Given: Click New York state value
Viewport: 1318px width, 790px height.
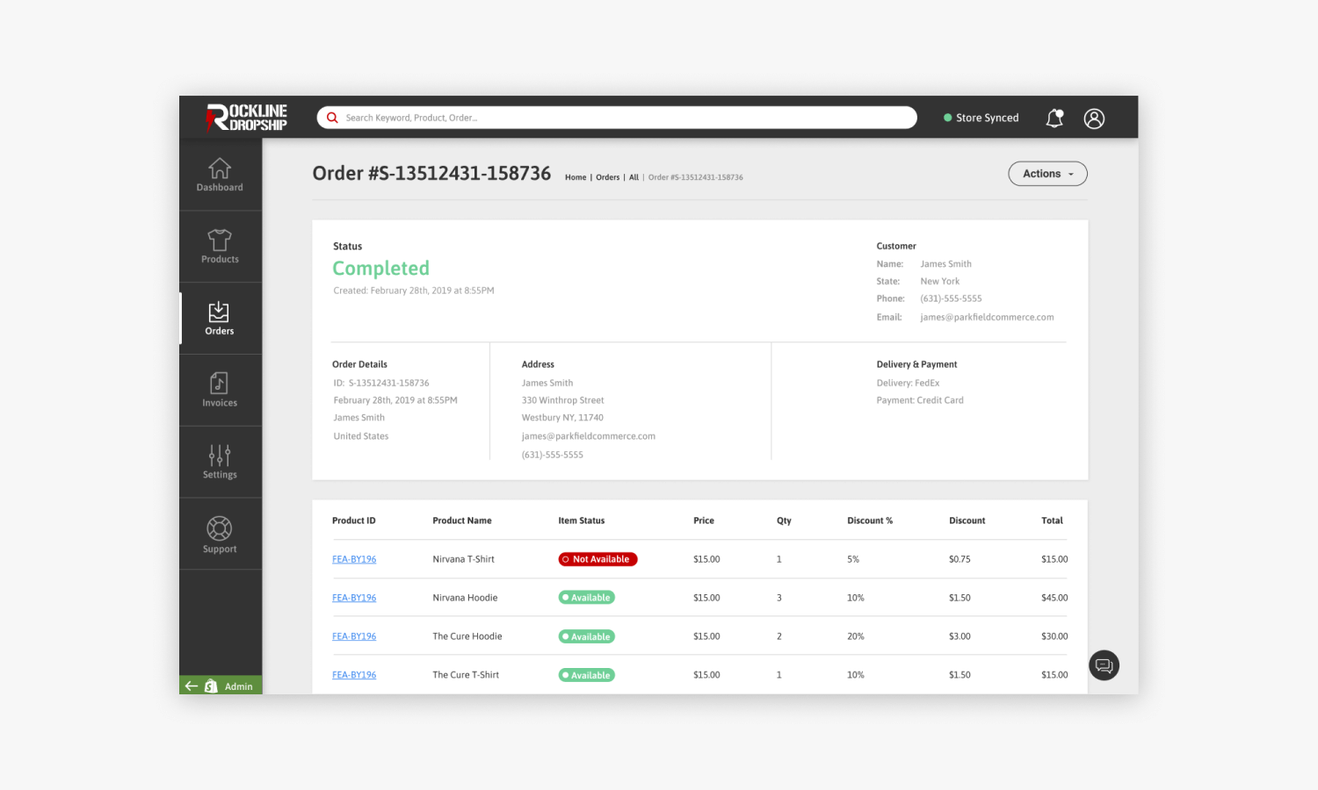Looking at the screenshot, I should (x=939, y=281).
